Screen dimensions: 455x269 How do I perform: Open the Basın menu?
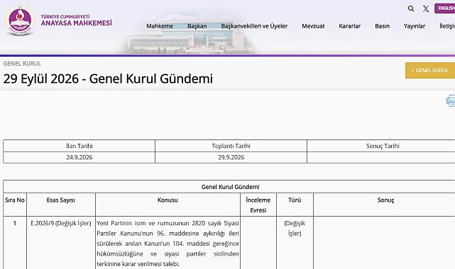(382, 26)
